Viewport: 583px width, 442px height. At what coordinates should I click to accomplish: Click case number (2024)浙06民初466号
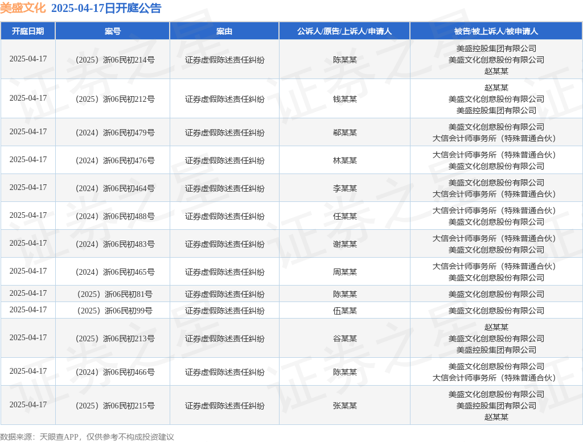point(115,372)
